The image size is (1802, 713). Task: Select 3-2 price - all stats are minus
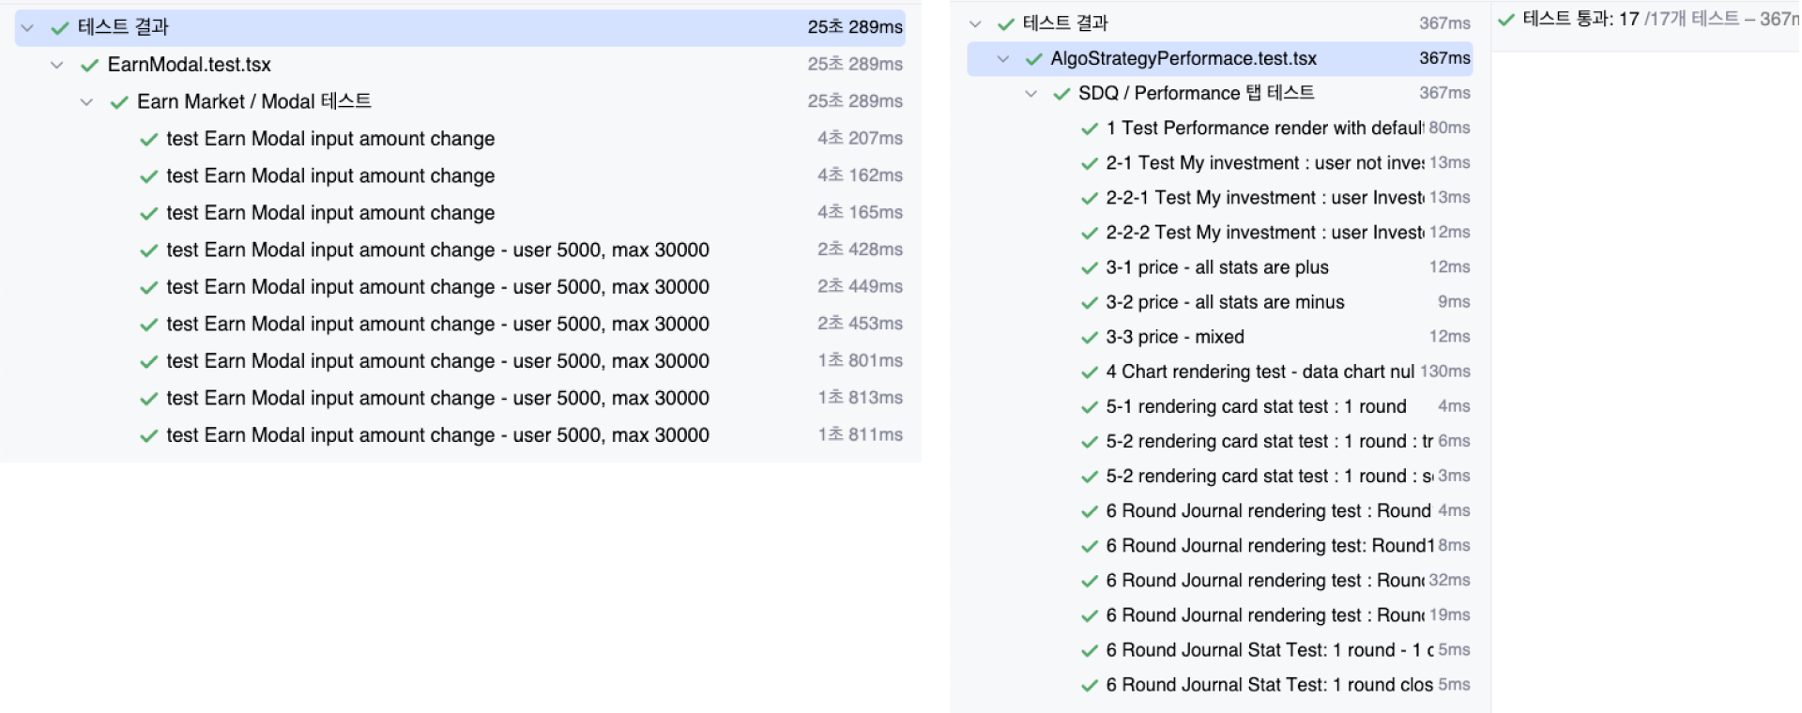pyautogui.click(x=1225, y=302)
